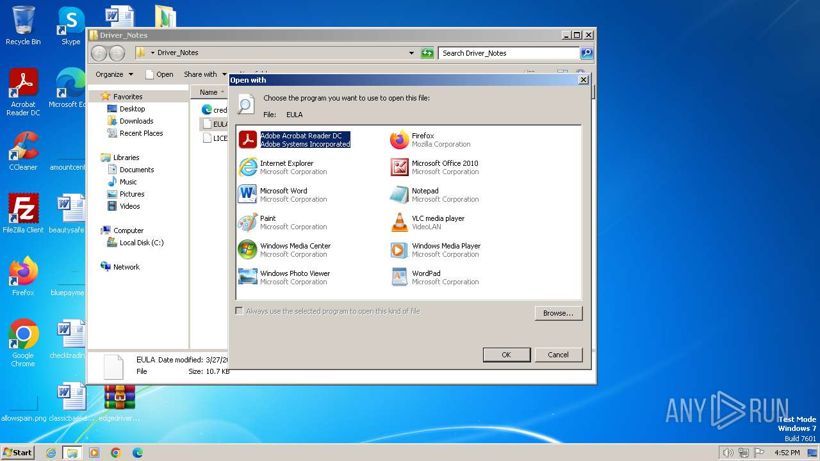Select Windows Photo Viewer program
Image resolution: width=820 pixels, height=461 pixels.
284,277
